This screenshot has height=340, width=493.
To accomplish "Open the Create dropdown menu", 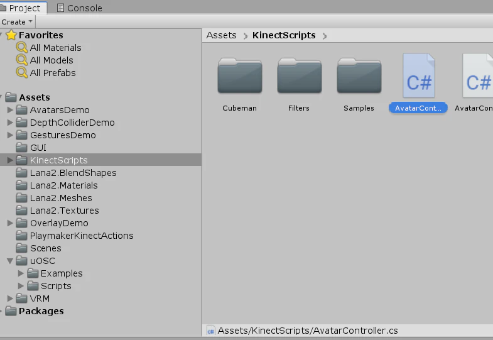I will (x=18, y=22).
